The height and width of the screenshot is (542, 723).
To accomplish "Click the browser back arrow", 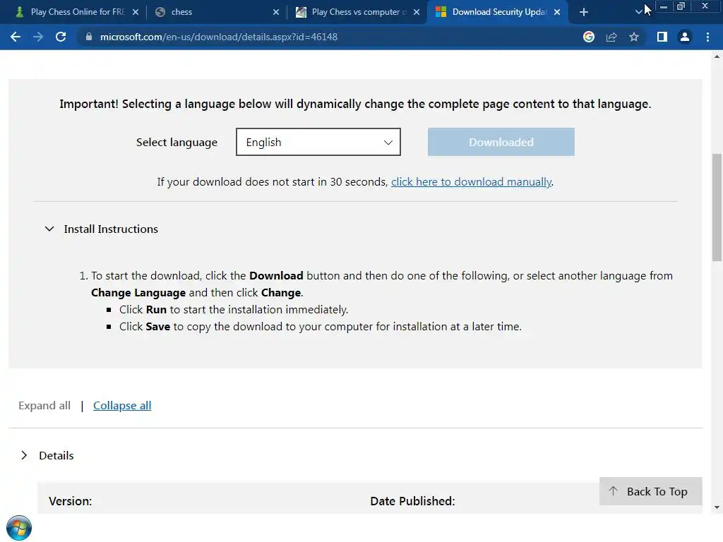I will coord(16,37).
